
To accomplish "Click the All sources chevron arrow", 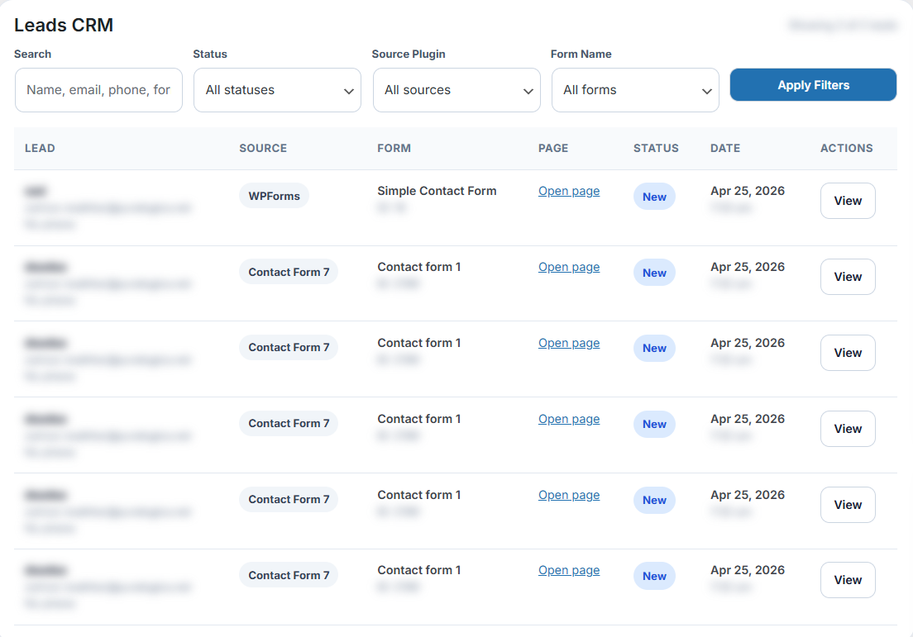I will coord(528,91).
